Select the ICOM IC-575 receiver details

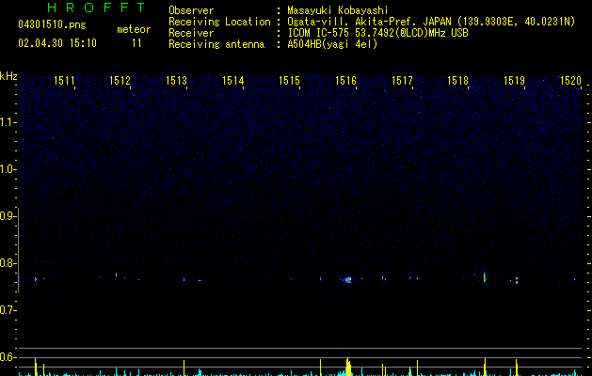pyautogui.click(x=378, y=33)
